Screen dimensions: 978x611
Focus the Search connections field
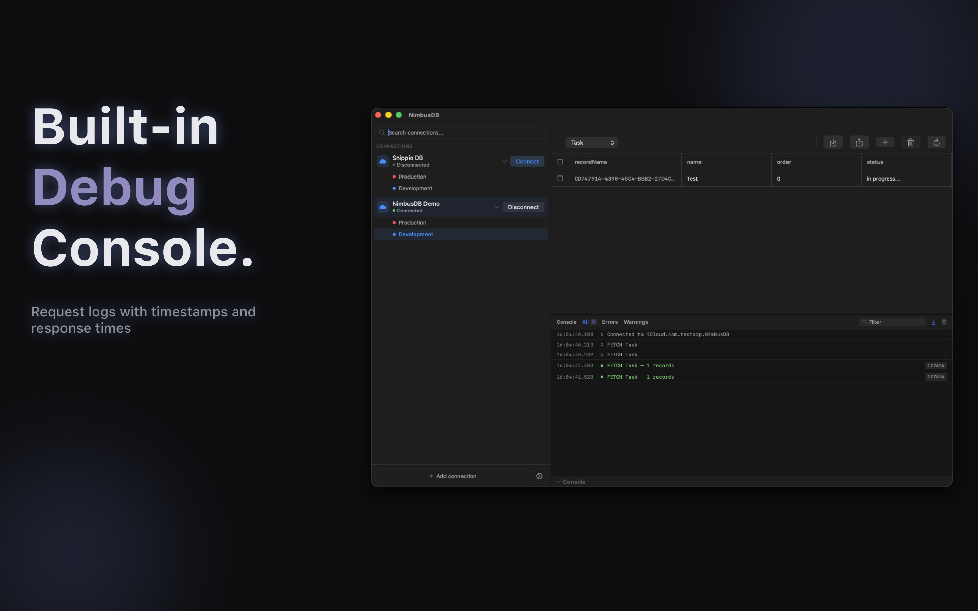pos(461,132)
